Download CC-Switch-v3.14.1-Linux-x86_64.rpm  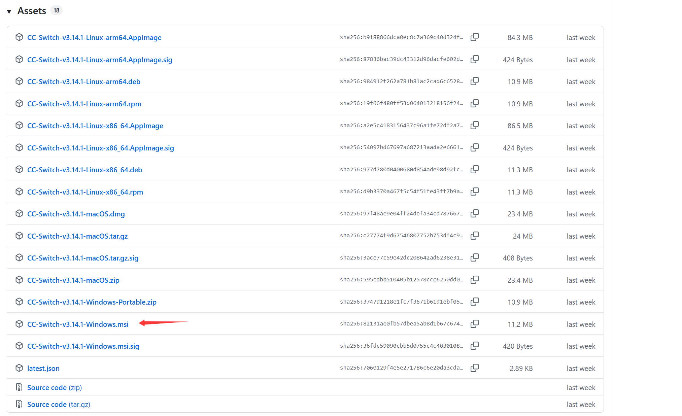click(85, 192)
